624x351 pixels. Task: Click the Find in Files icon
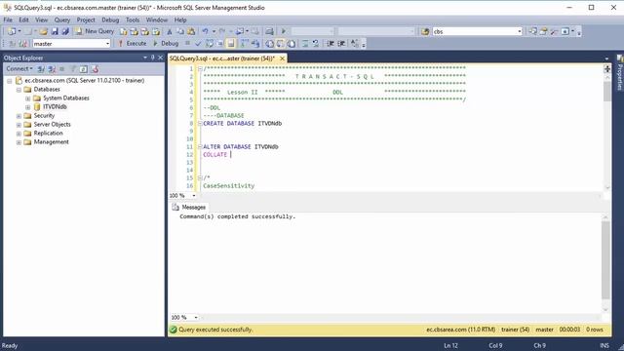coord(425,31)
